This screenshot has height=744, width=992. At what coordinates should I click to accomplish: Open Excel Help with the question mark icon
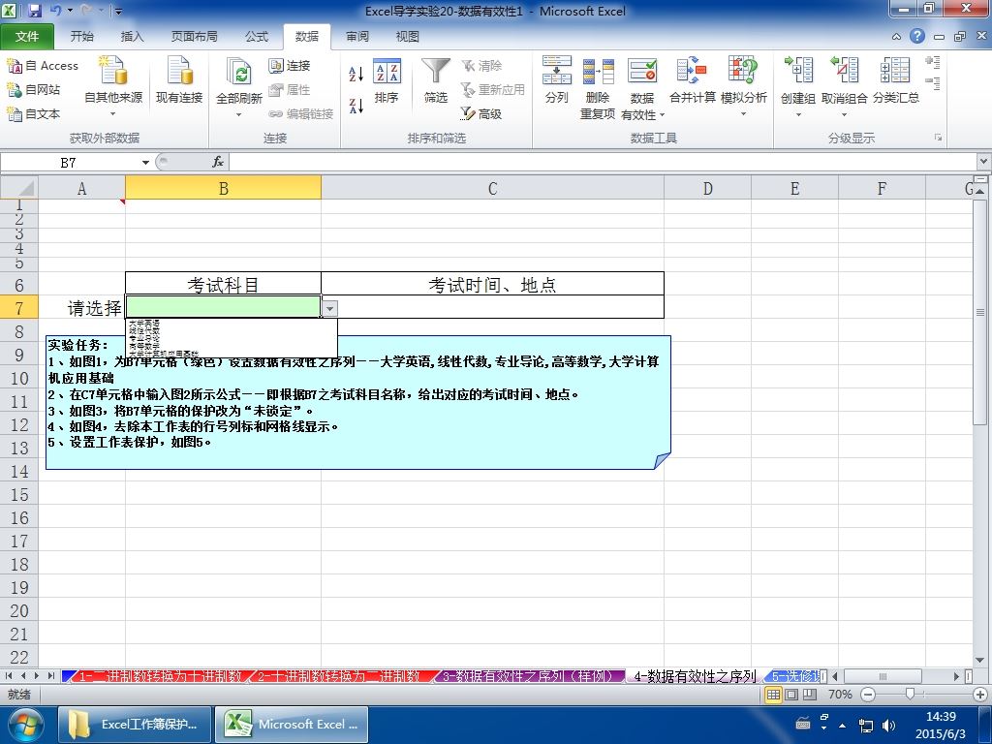pyautogui.click(x=917, y=36)
